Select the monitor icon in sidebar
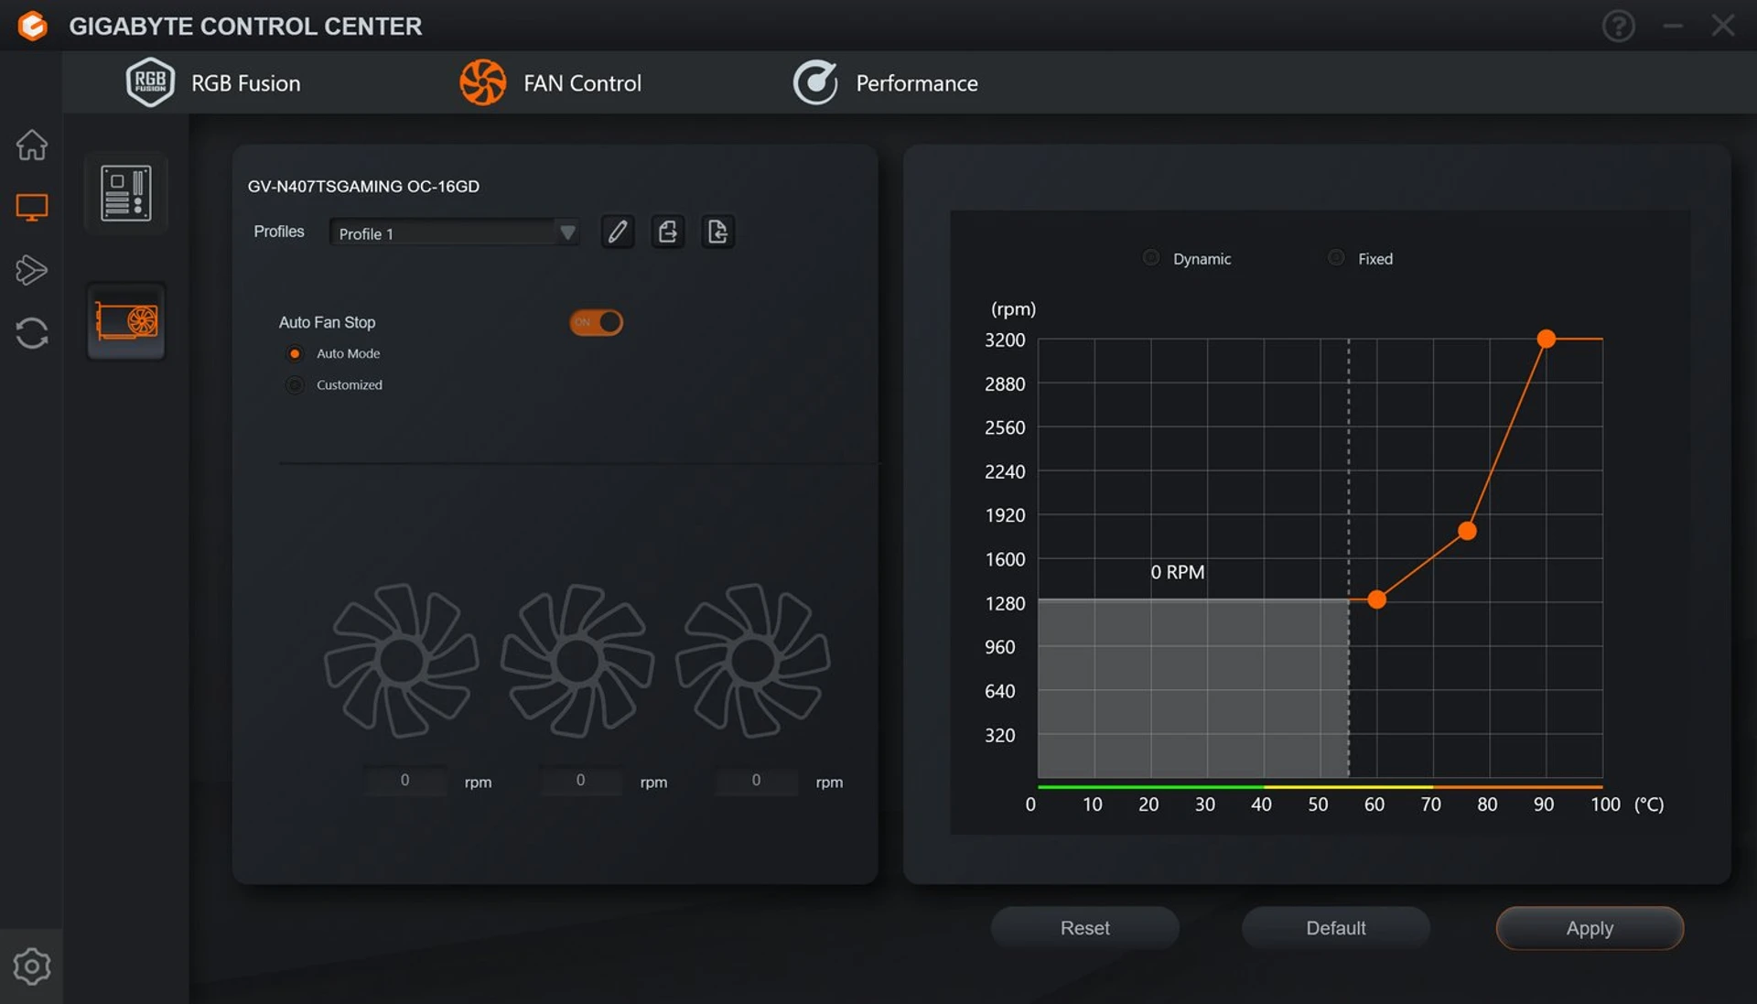This screenshot has width=1757, height=1004. [32, 207]
